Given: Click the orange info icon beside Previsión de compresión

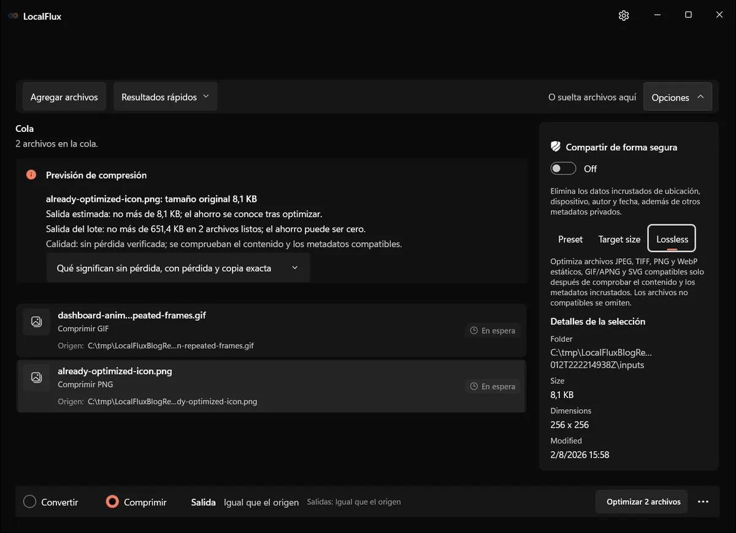Looking at the screenshot, I should coord(31,175).
